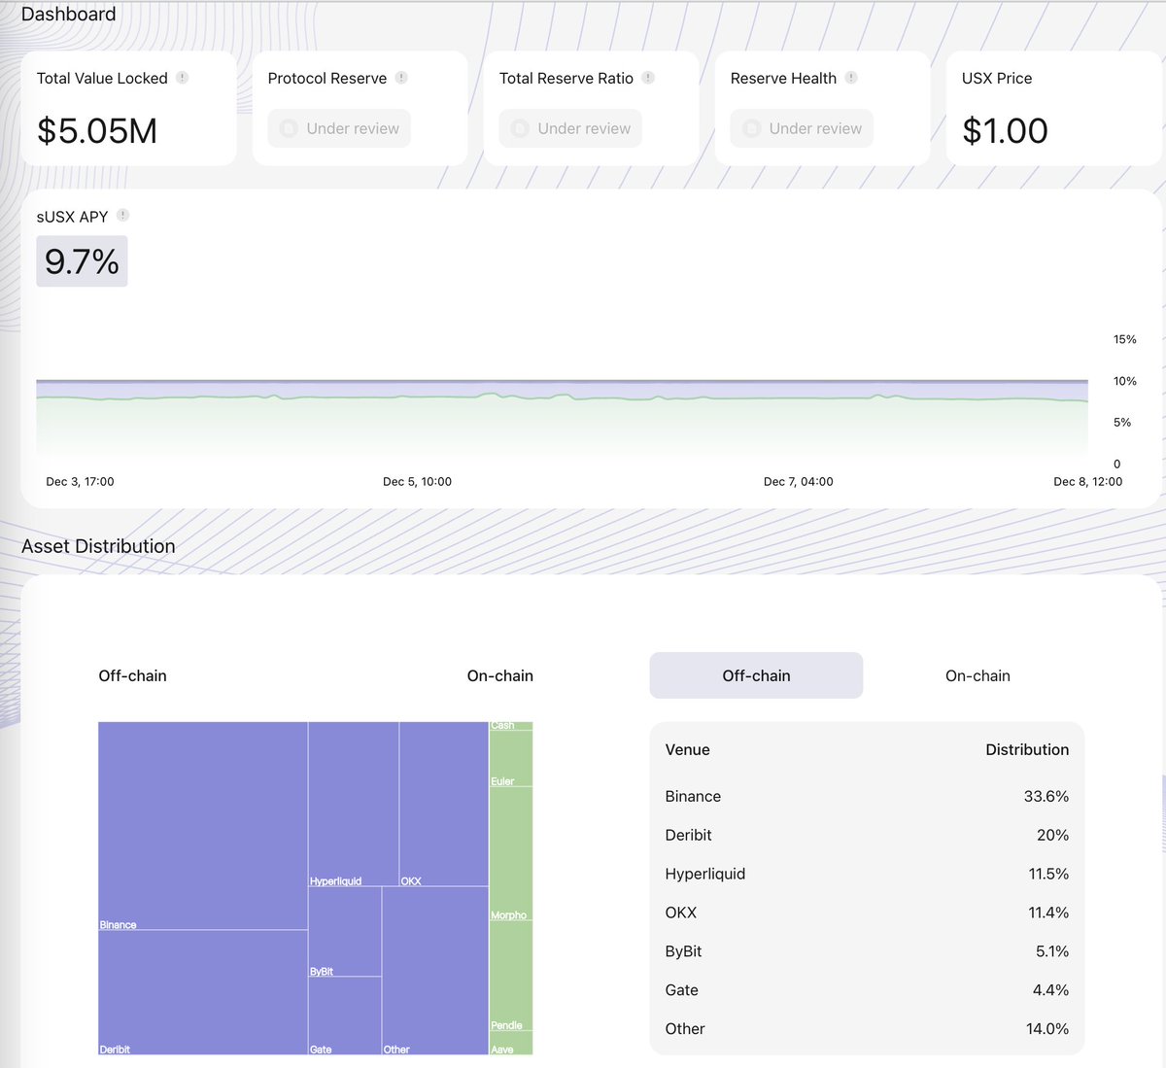Click the info icon beside Total Value Locked
The image size is (1166, 1068).
pyautogui.click(x=182, y=78)
